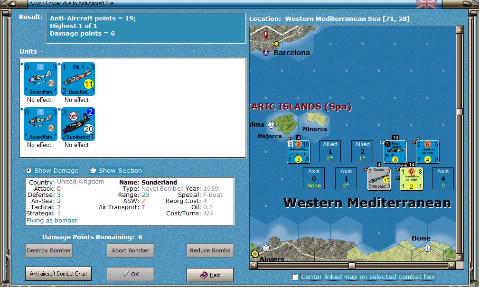The width and height of the screenshot is (479, 287).
Task: Select the Sunderland flying boat counter
Action: (x=78, y=124)
